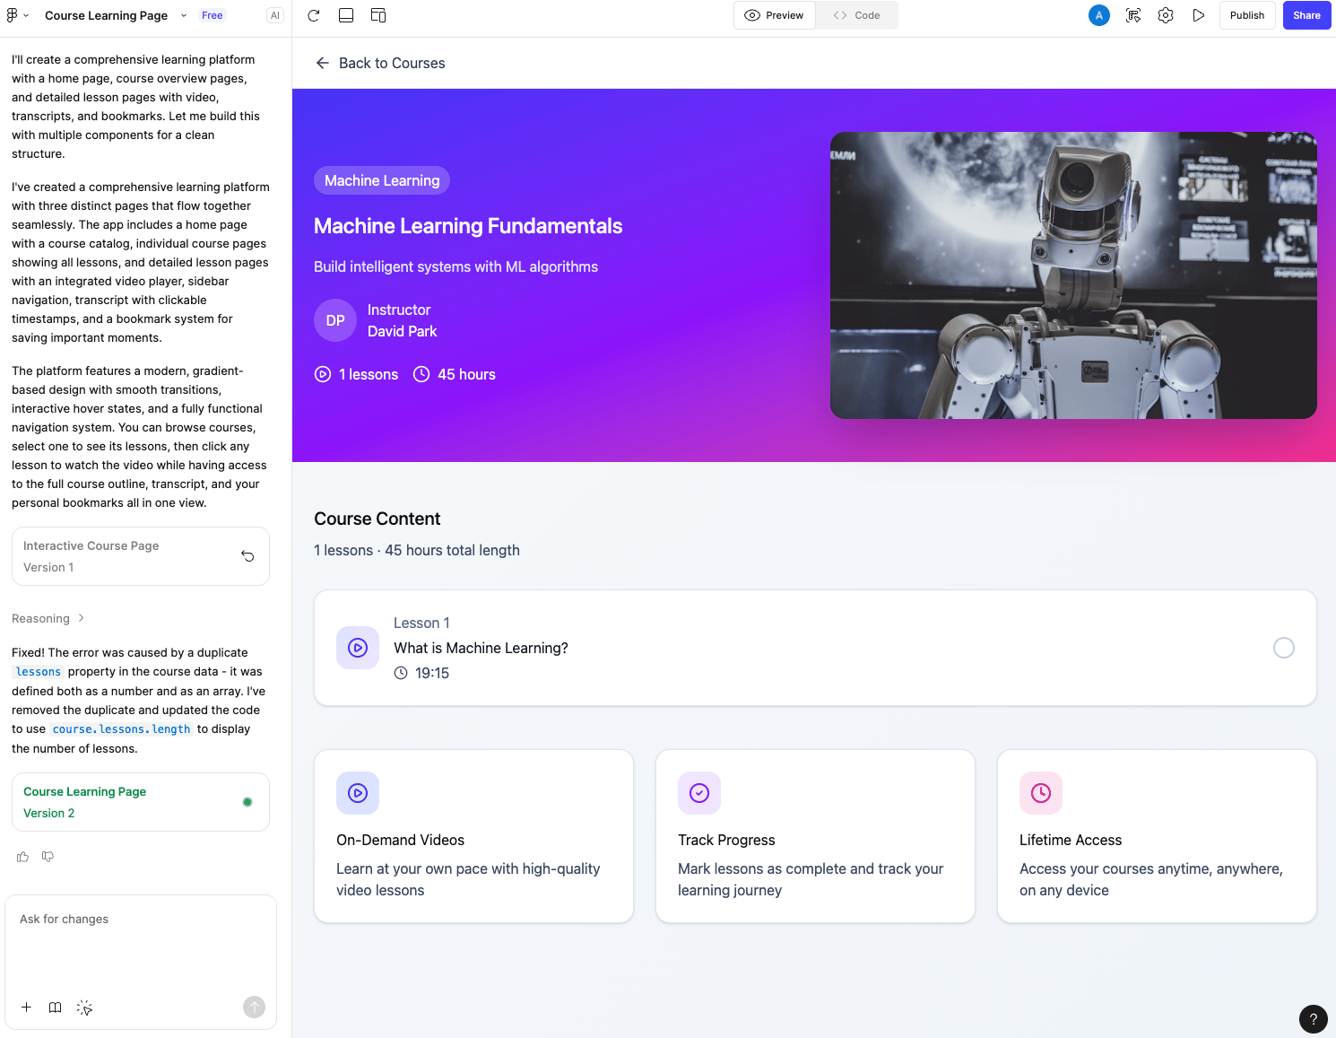Click the thumbs down feedback icon
Viewport: 1336px width, 1038px height.
point(48,857)
